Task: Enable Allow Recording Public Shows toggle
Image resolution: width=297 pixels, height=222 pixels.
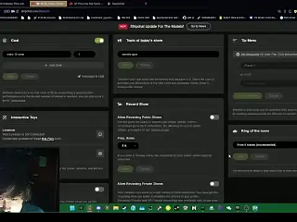Action: tap(214, 117)
